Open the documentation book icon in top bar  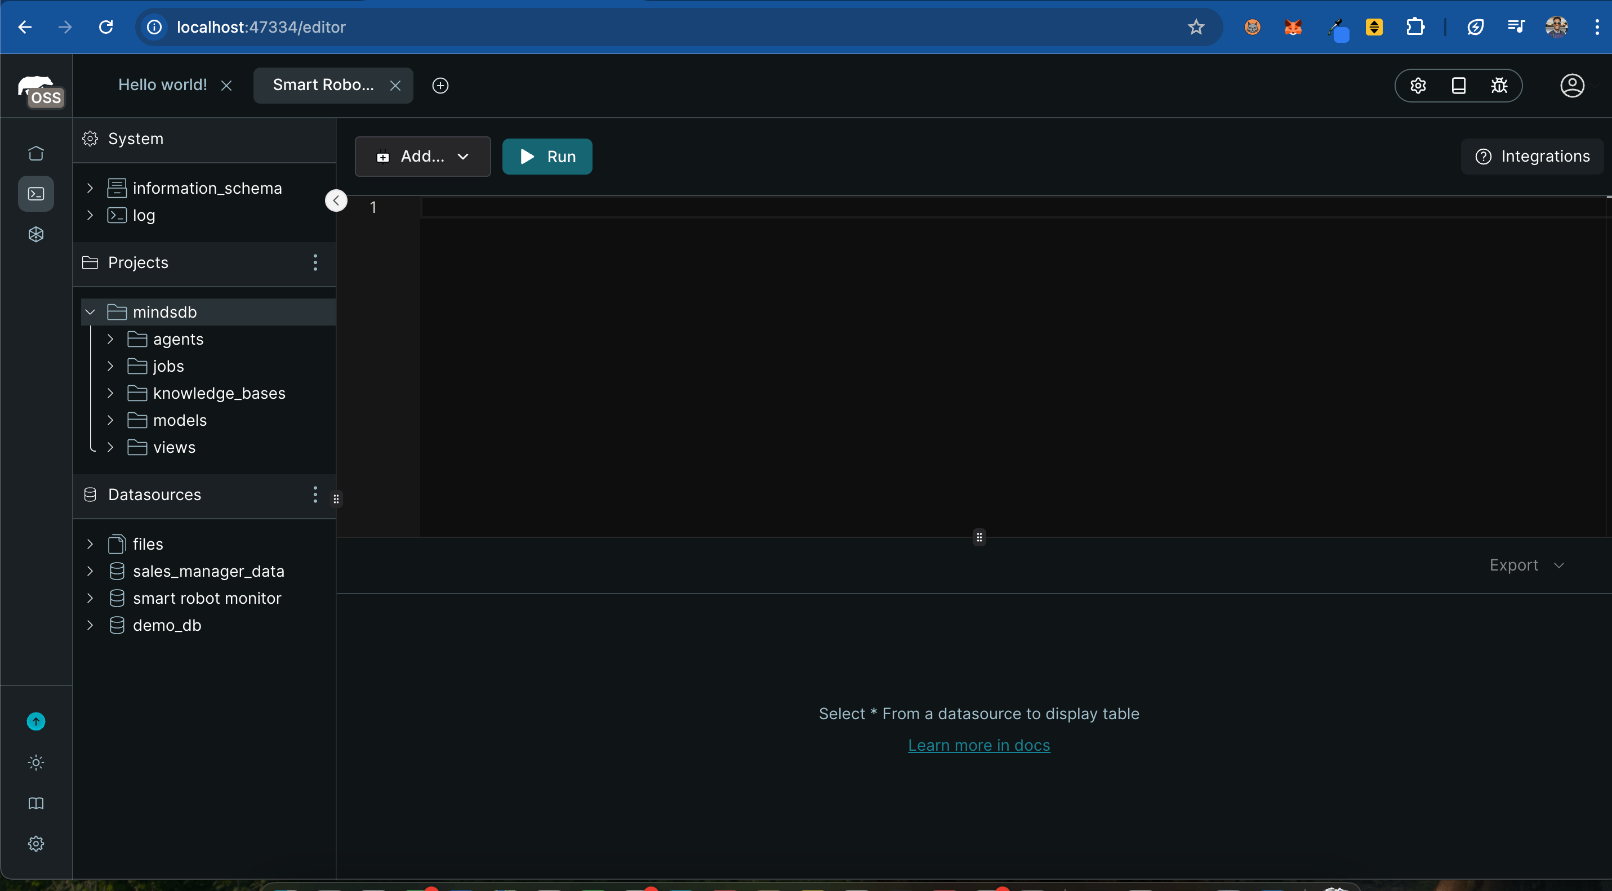click(1458, 86)
